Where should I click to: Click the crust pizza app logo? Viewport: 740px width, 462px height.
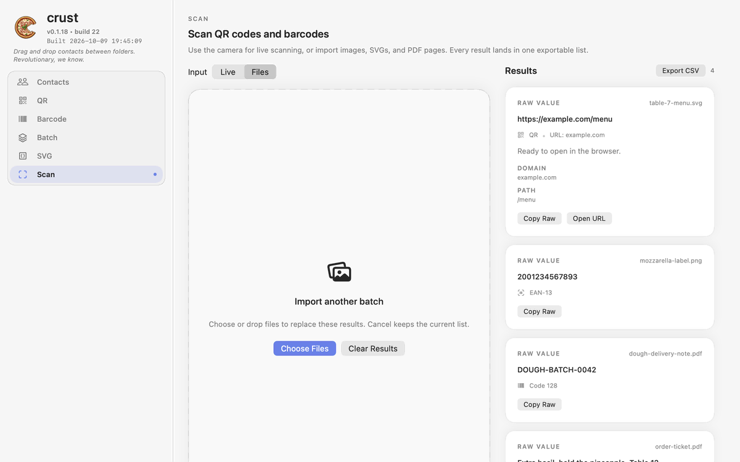coord(25,28)
